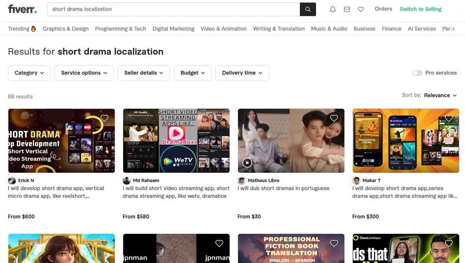Open the 'dub short dramas in portuguese' gig title
The image size is (465, 263).
click(283, 188)
